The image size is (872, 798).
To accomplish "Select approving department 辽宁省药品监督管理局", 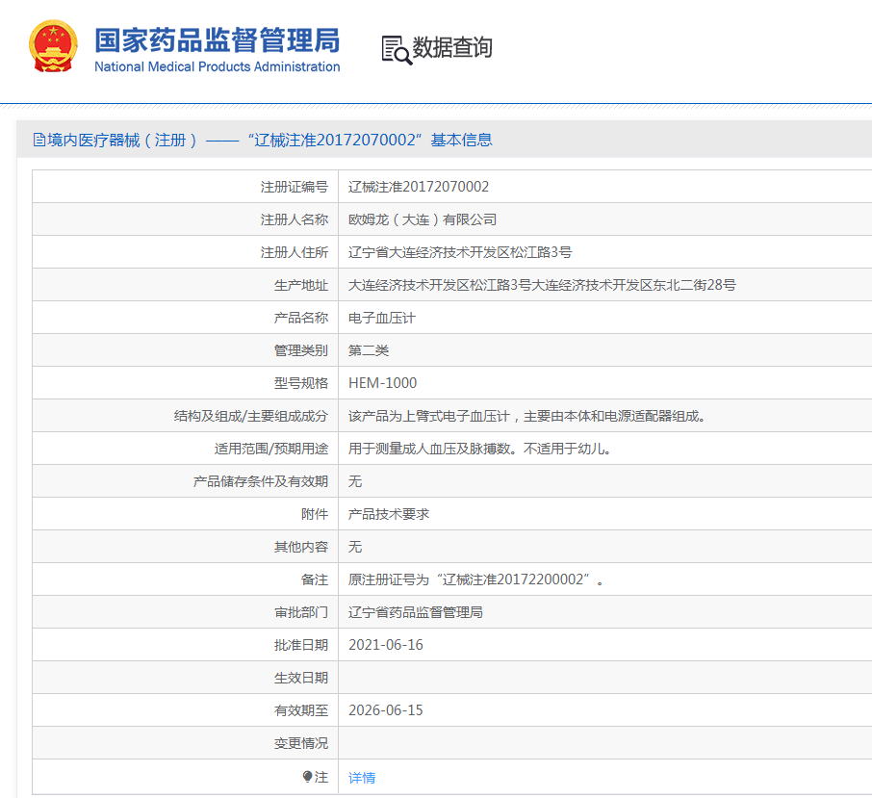I will click(416, 612).
